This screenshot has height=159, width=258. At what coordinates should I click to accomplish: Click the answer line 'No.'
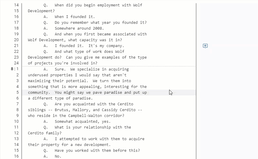tap(58, 156)
